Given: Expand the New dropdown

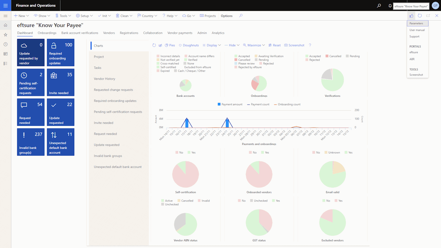Looking at the screenshot, I should click(22, 16).
